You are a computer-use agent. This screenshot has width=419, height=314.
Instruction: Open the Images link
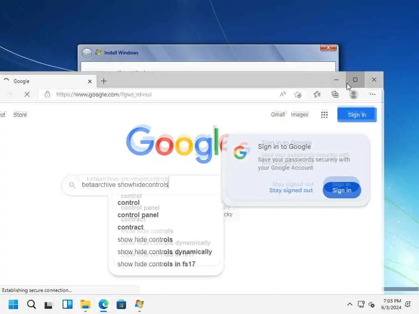click(x=299, y=114)
